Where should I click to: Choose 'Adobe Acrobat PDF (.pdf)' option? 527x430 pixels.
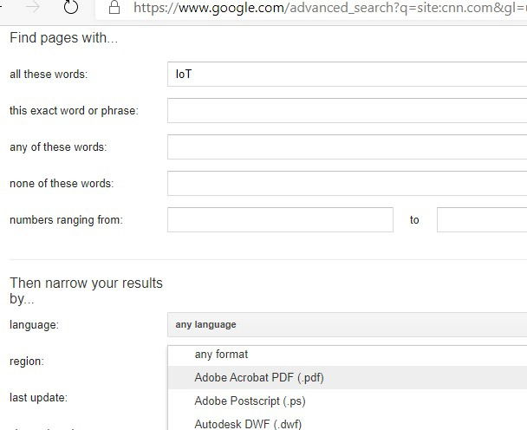[x=259, y=378]
